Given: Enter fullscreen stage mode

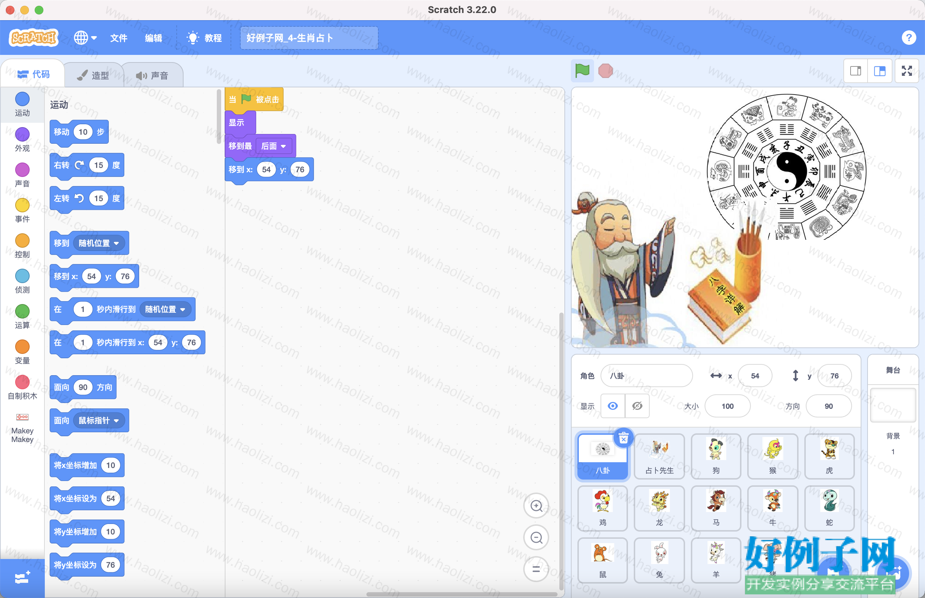Looking at the screenshot, I should pyautogui.click(x=907, y=71).
